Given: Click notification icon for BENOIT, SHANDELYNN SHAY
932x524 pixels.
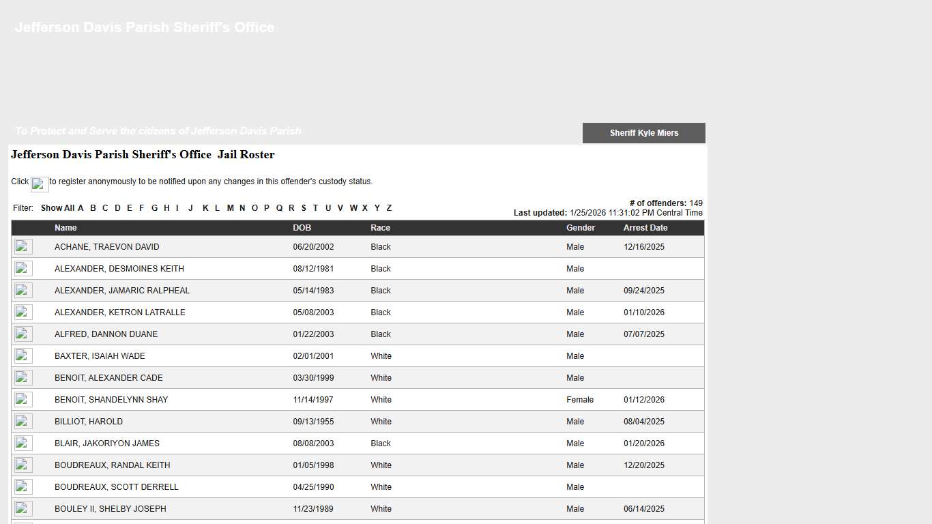Looking at the screenshot, I should pyautogui.click(x=23, y=400).
